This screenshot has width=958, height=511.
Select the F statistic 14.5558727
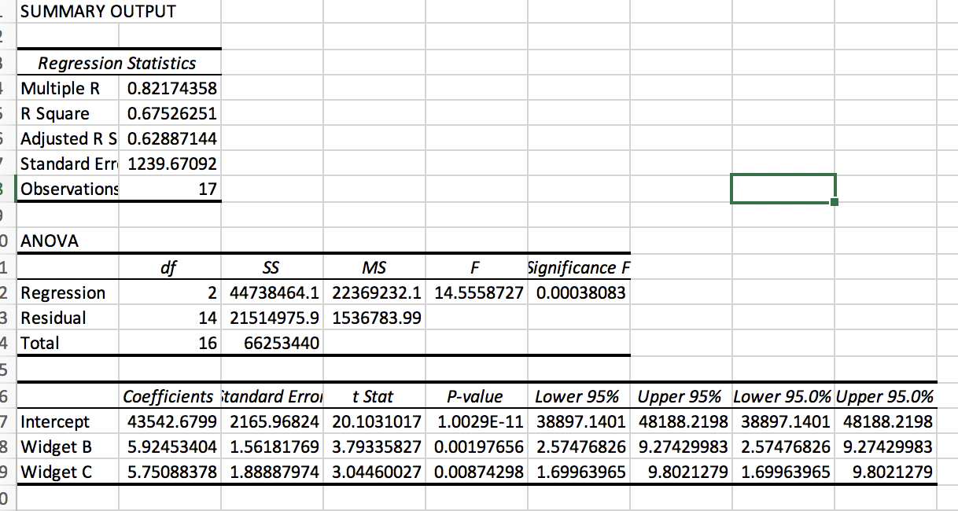coord(474,292)
